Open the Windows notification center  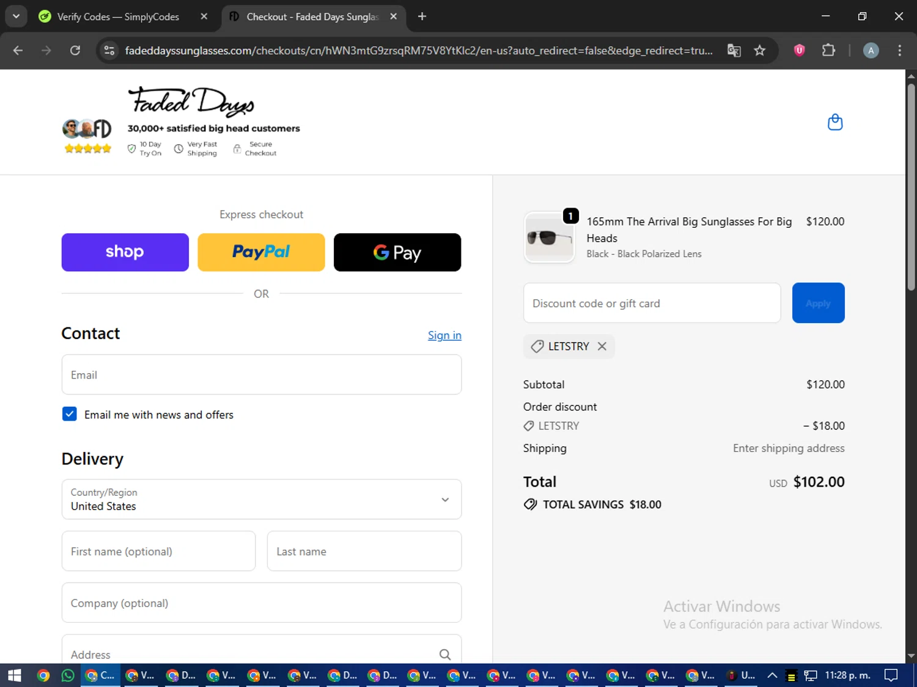(x=891, y=675)
